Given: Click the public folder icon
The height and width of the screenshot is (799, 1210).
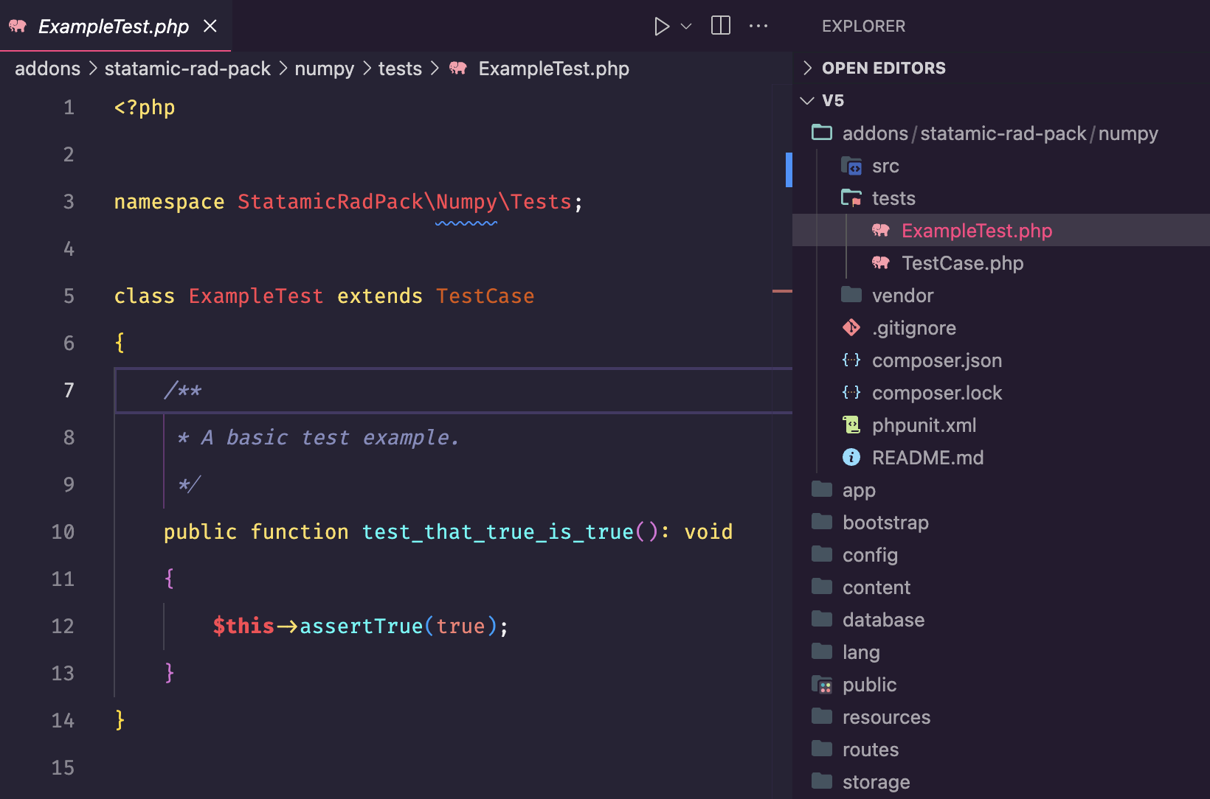Looking at the screenshot, I should pyautogui.click(x=822, y=685).
